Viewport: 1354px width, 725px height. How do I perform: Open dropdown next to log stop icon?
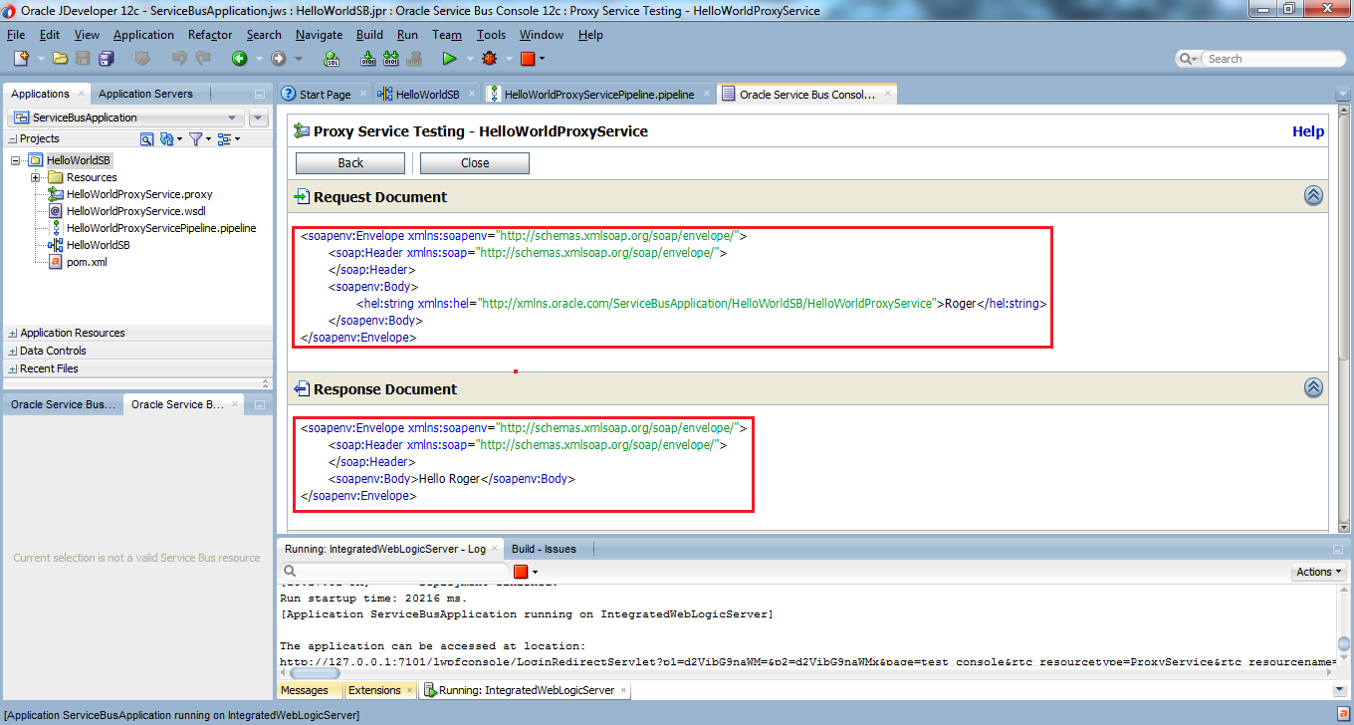click(x=536, y=573)
